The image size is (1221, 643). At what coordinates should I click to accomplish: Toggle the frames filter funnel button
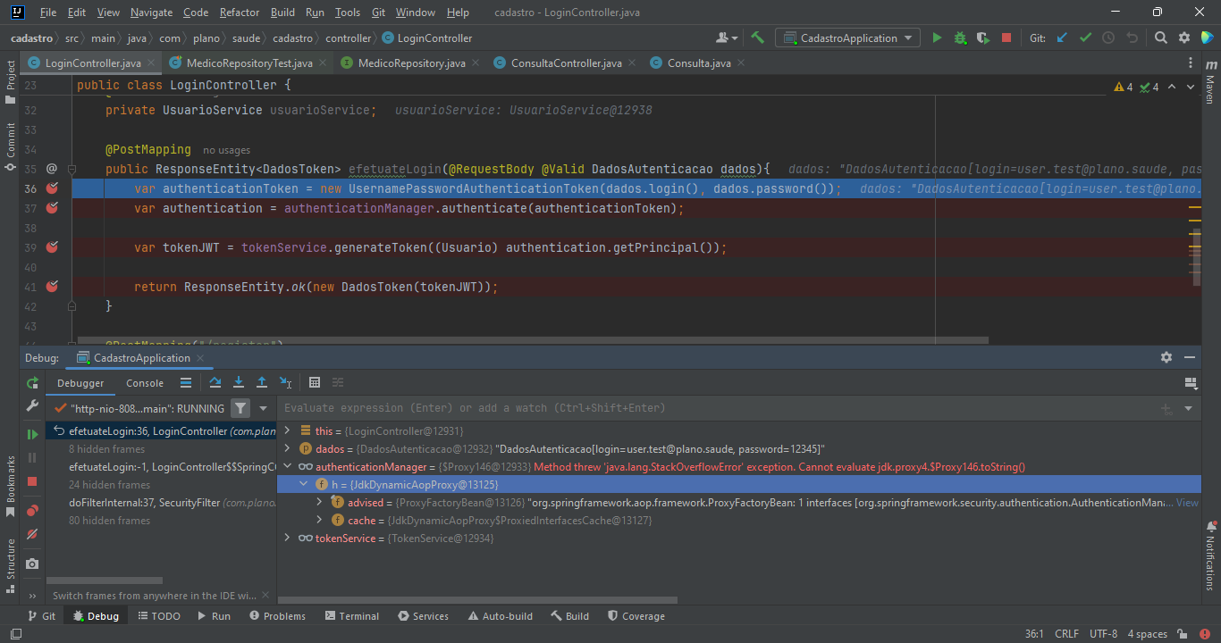tap(240, 408)
